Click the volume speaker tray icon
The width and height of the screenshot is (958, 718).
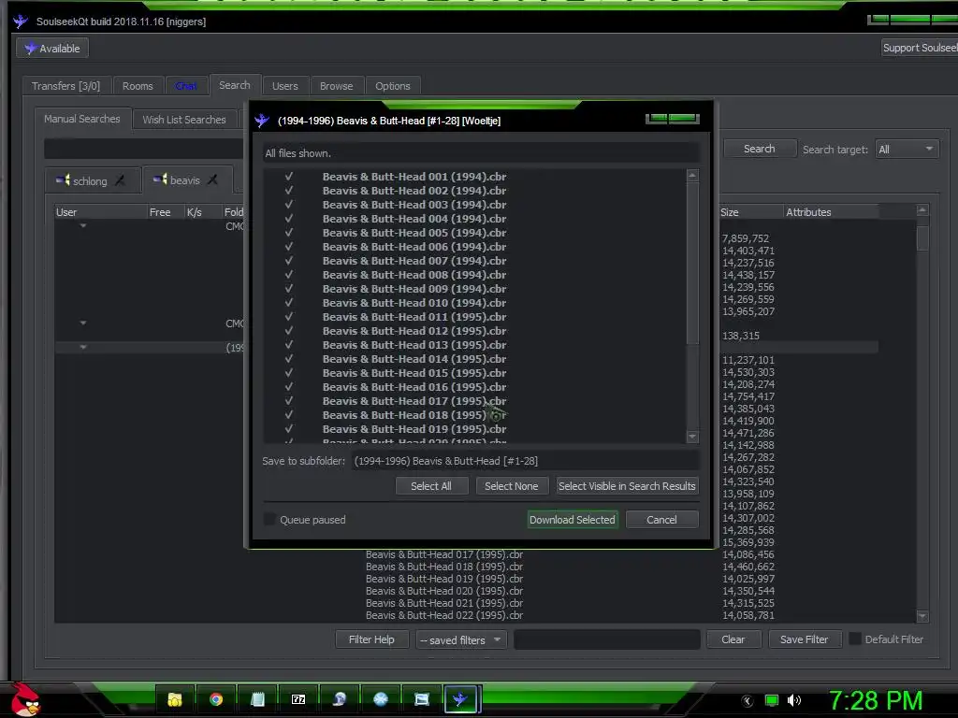[794, 700]
